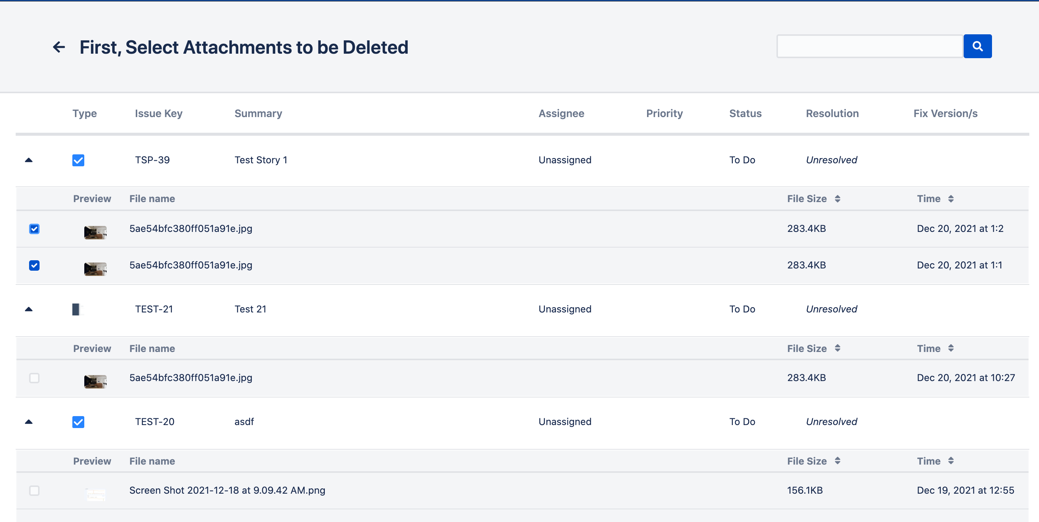Uncheck first TSP-39 attachment at 1:2 checkbox

point(34,229)
